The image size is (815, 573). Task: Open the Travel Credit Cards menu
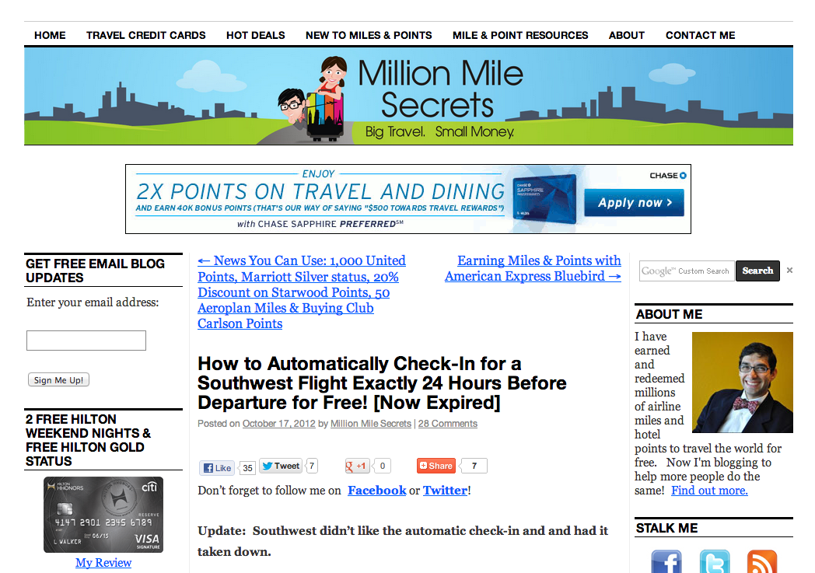pyautogui.click(x=146, y=35)
